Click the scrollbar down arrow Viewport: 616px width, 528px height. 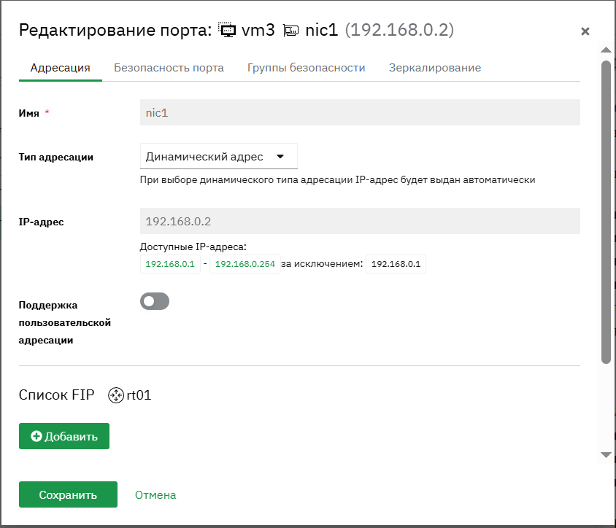607,455
